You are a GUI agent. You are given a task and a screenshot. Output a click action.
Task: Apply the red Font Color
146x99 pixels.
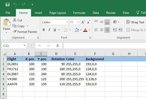[x=85, y=30]
